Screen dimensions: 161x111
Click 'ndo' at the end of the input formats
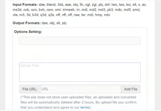[x=107, y=14]
